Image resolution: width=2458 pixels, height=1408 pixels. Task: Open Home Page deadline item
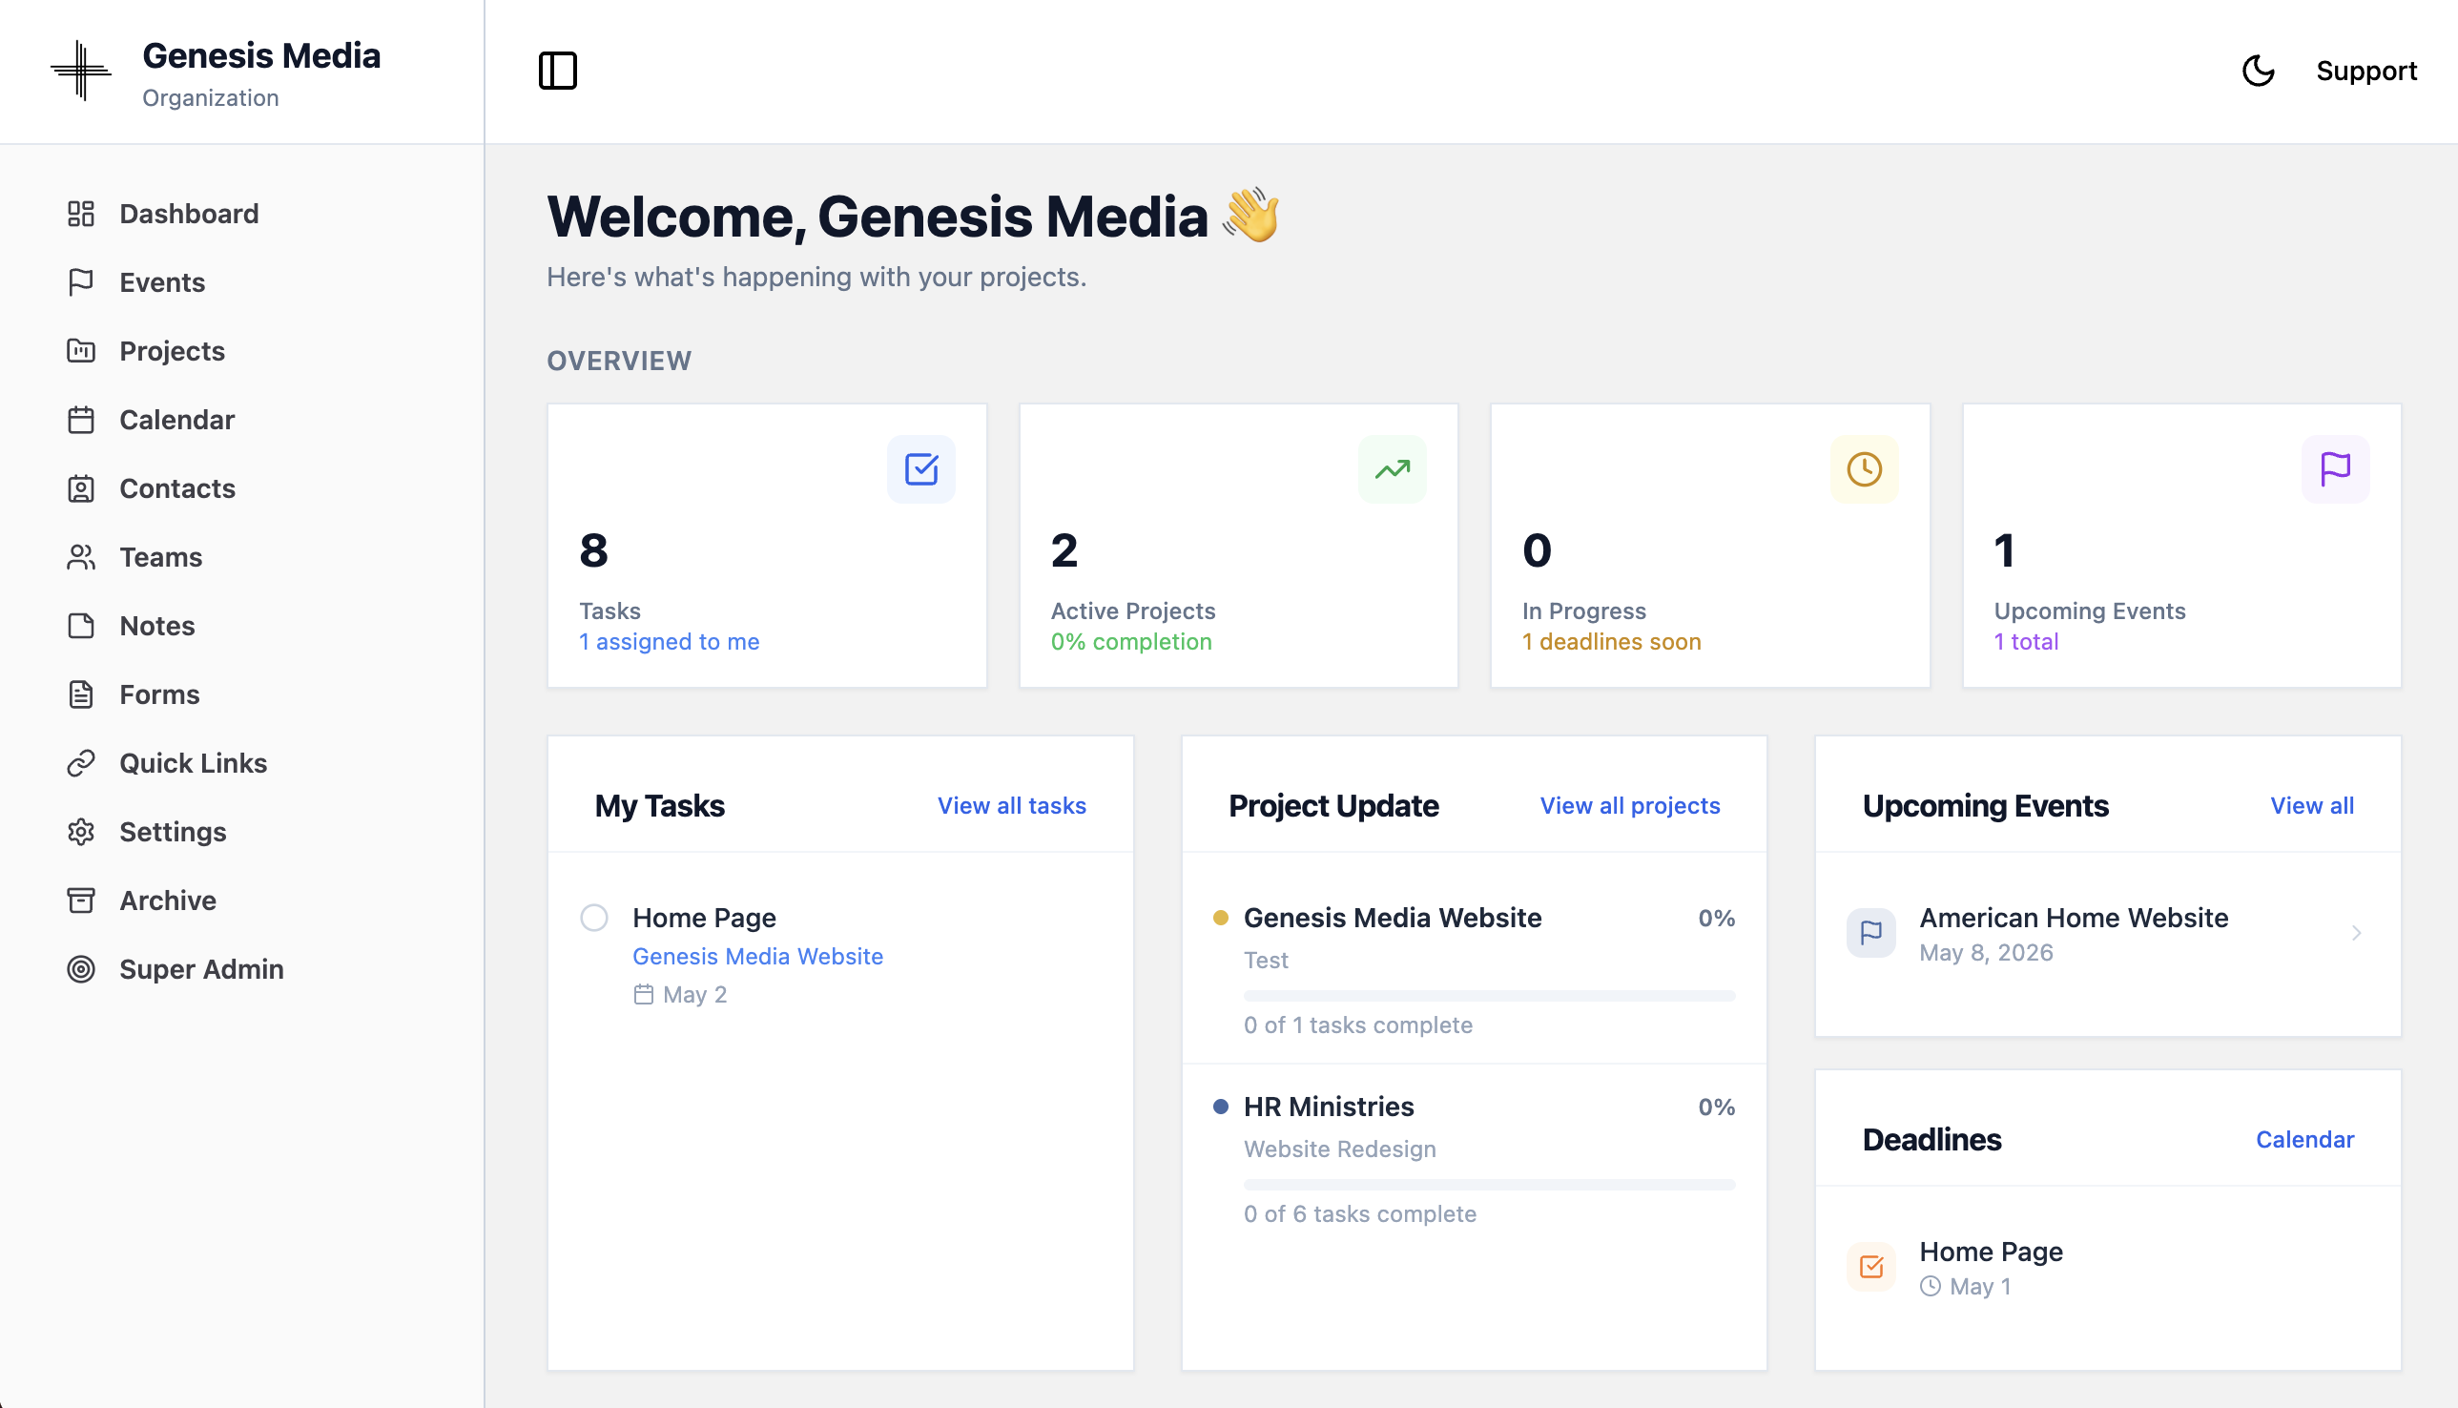click(x=1990, y=1251)
